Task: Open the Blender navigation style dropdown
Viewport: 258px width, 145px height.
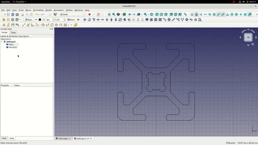Action: [231, 143]
